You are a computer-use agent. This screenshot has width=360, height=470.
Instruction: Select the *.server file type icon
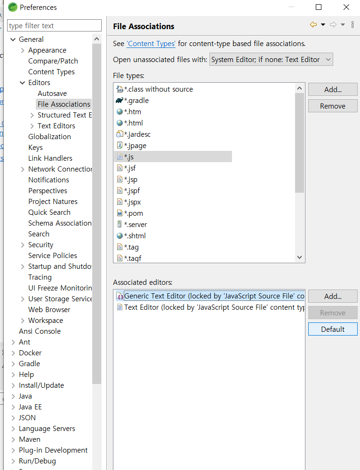[x=120, y=225]
